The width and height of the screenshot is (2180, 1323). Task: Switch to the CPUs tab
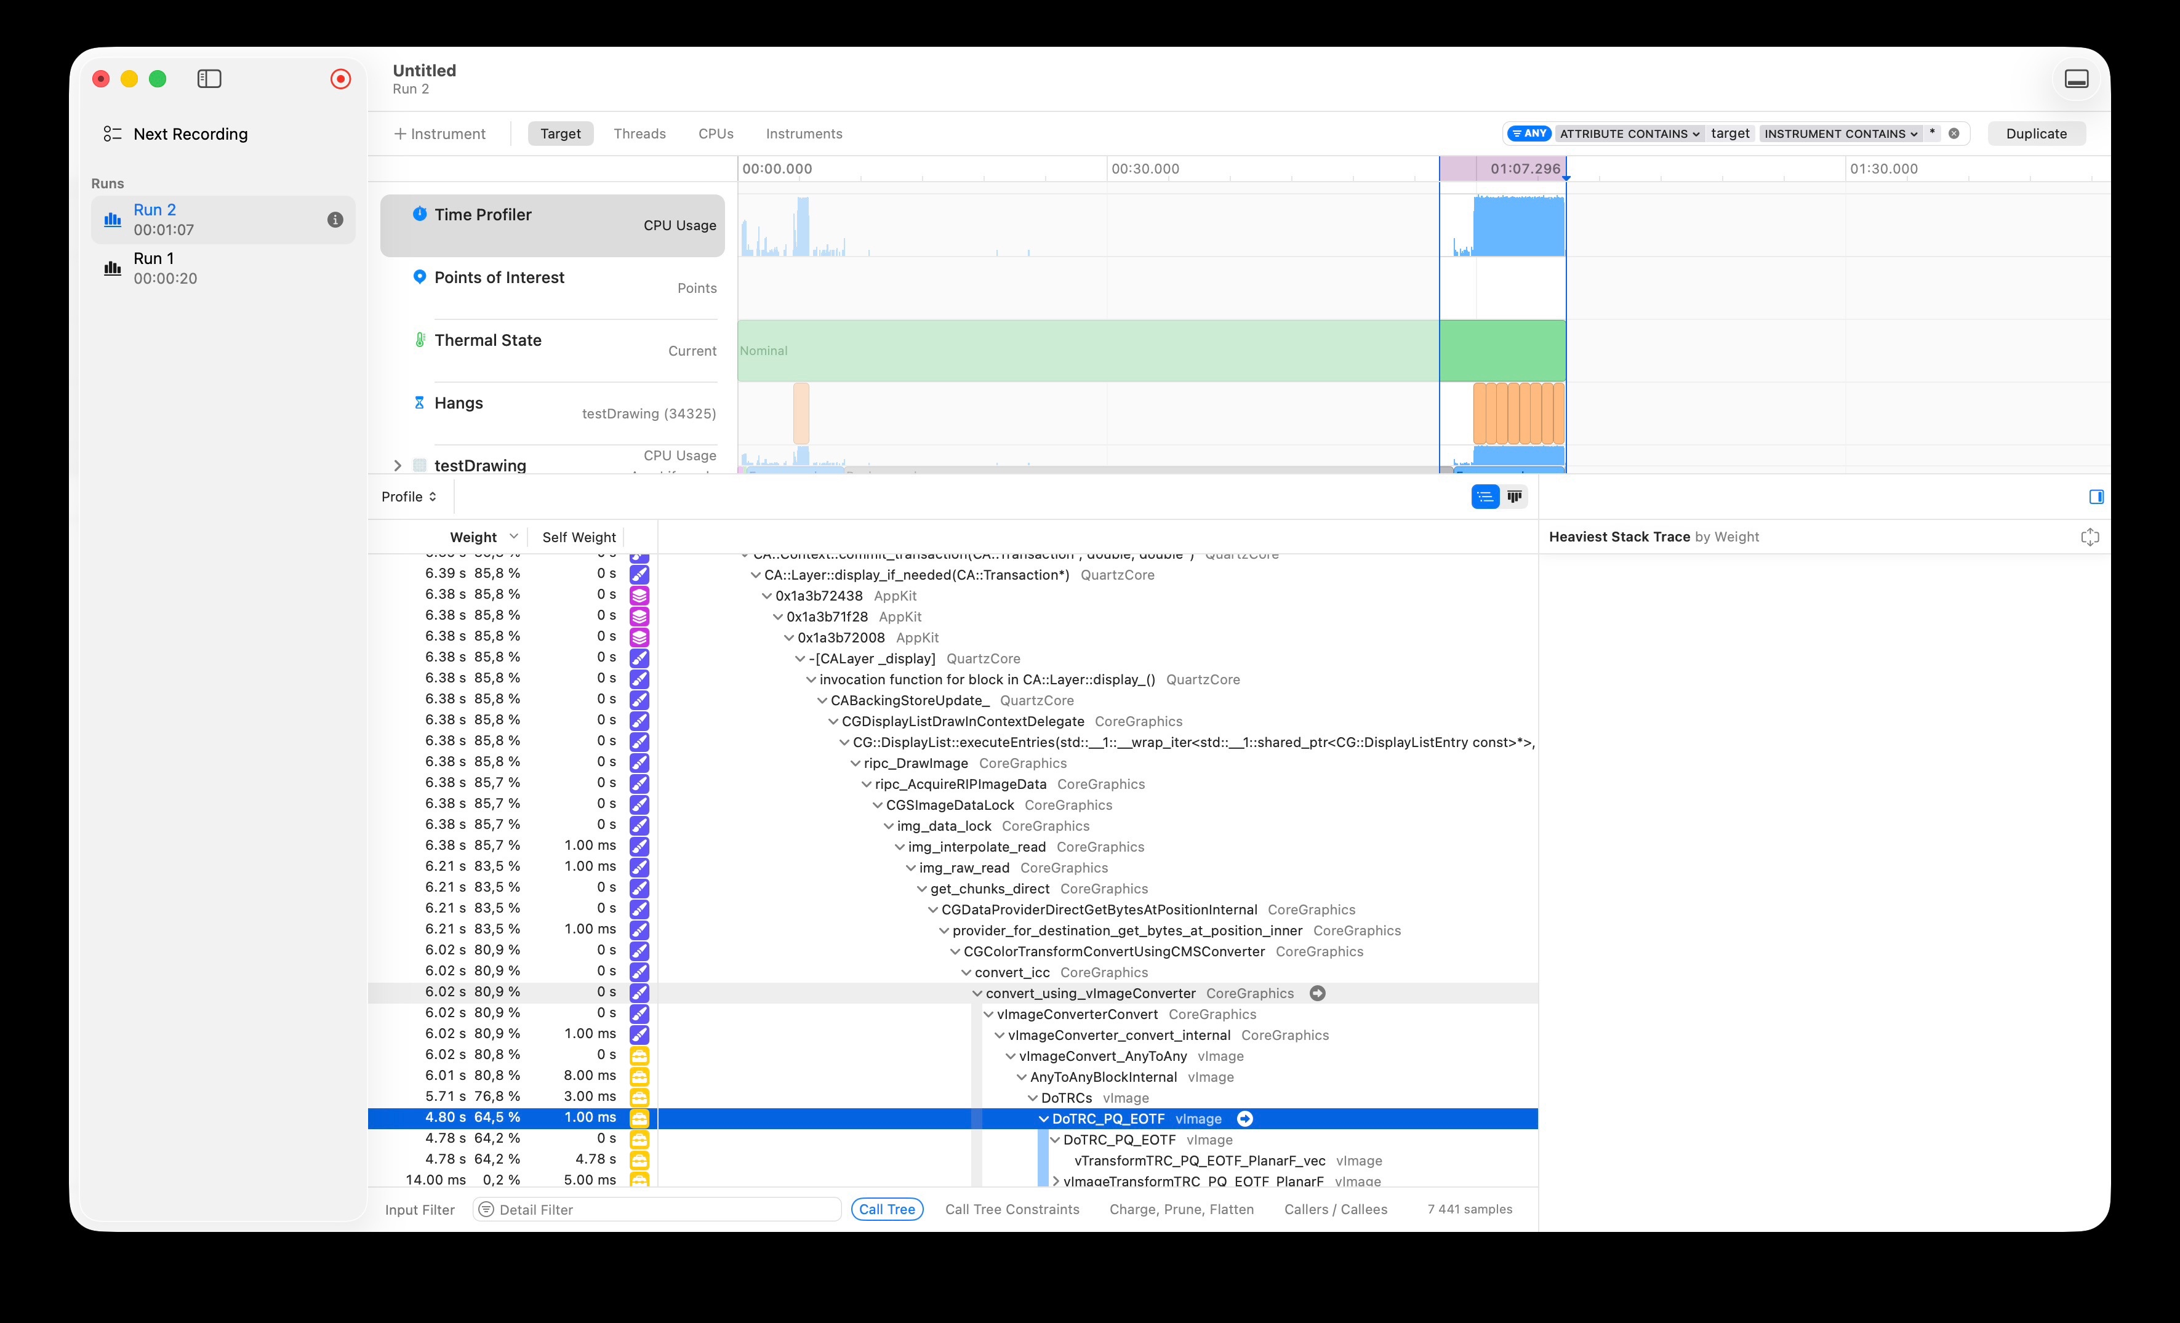(x=715, y=134)
